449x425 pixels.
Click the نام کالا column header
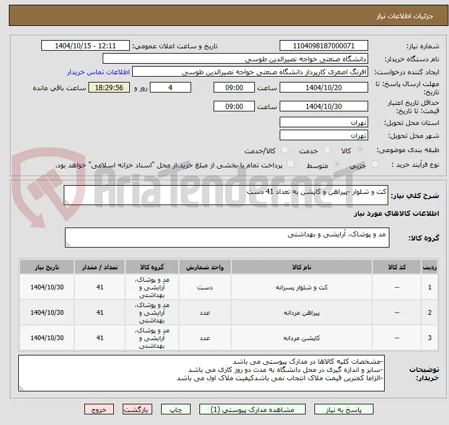[x=301, y=267]
